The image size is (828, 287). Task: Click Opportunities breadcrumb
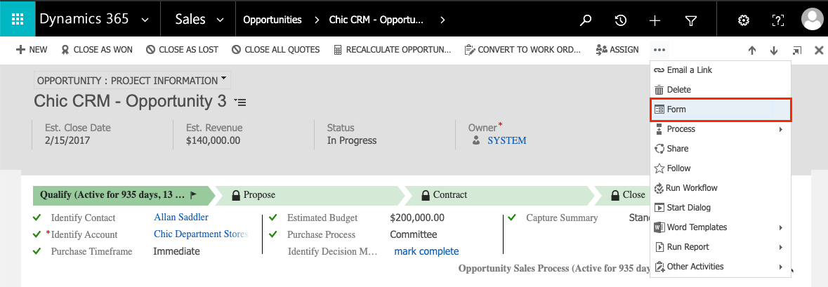pos(272,20)
